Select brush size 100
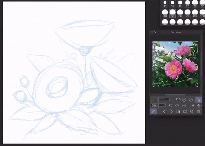Viewport: 205px width, 146px height. 202,13
